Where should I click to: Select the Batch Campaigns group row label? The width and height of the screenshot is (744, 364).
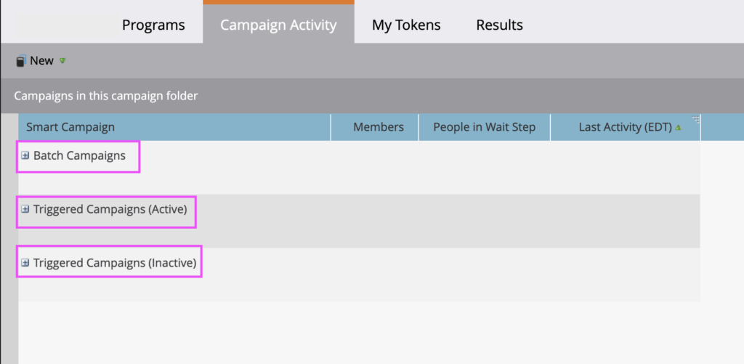[x=79, y=155]
